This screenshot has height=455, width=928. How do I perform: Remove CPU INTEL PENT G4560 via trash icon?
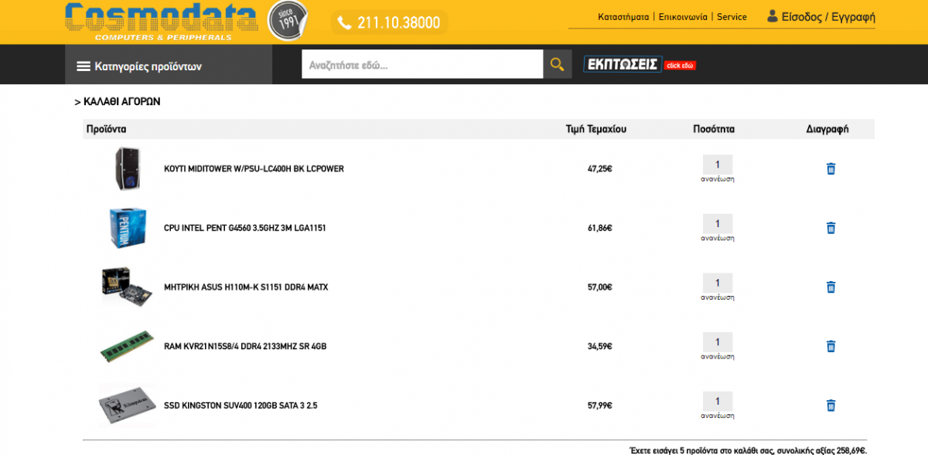click(831, 228)
